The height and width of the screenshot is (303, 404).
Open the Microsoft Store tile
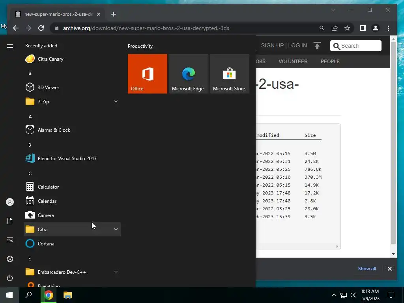click(230, 74)
